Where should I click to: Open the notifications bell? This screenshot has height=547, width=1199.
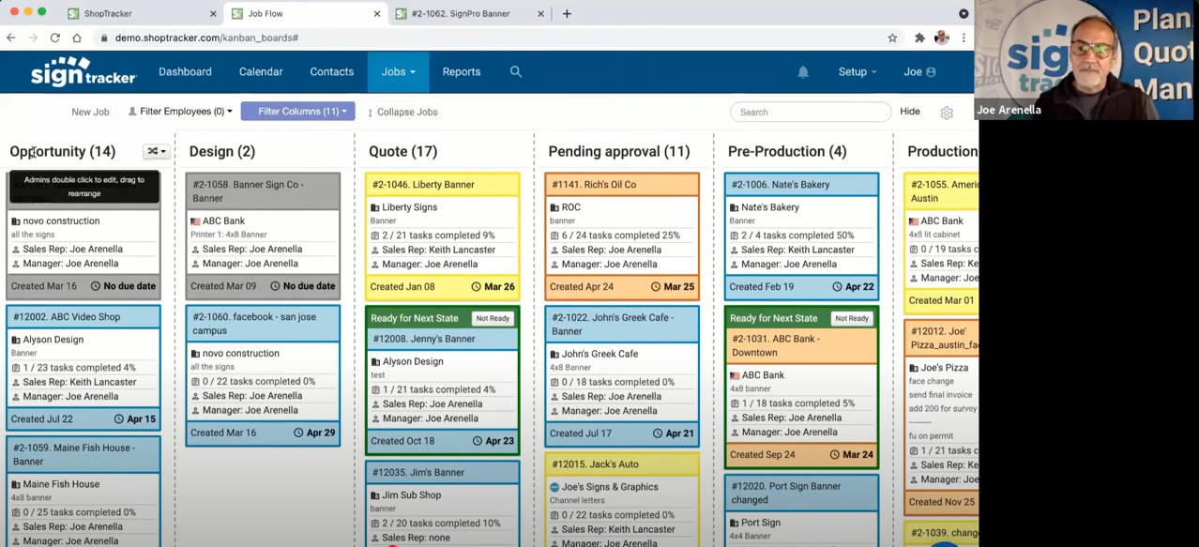(x=803, y=72)
